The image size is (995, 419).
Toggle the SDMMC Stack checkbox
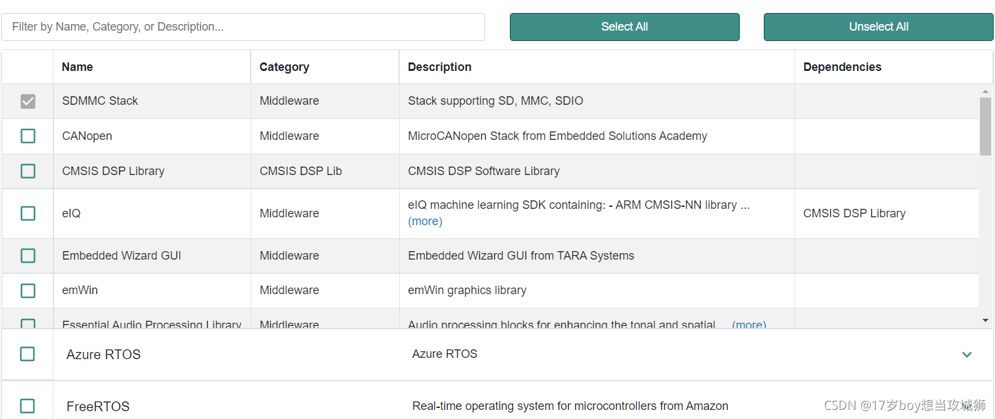(x=28, y=101)
